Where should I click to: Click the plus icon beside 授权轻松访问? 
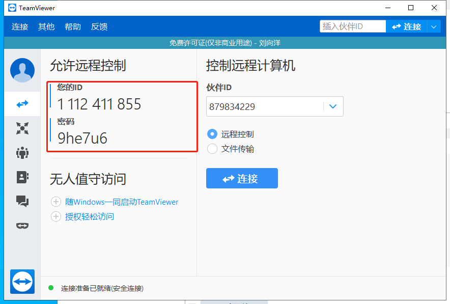pos(56,216)
